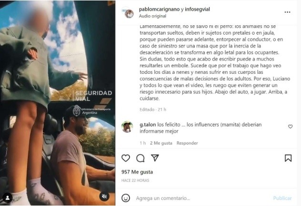Click the post author's avatar in header
This screenshot has width=301, height=206.
pos(128,13)
